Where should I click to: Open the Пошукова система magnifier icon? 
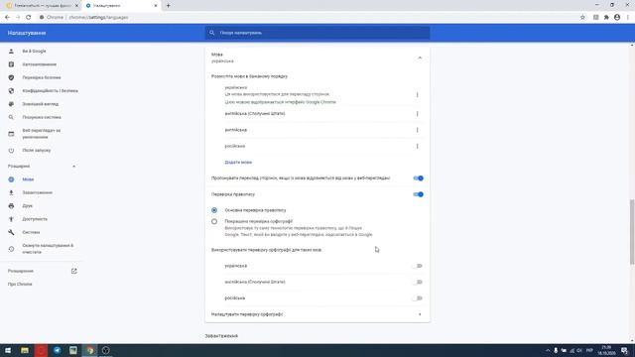11,117
